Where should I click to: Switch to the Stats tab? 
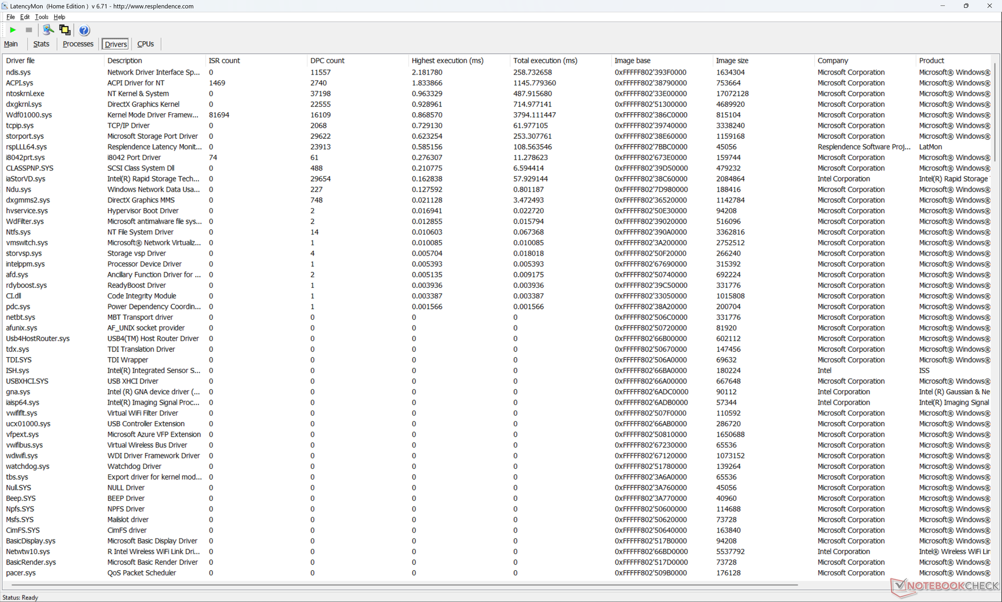click(41, 44)
